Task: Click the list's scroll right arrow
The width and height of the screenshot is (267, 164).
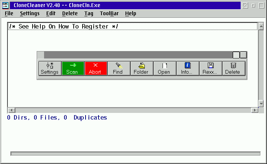Action: click(x=255, y=110)
